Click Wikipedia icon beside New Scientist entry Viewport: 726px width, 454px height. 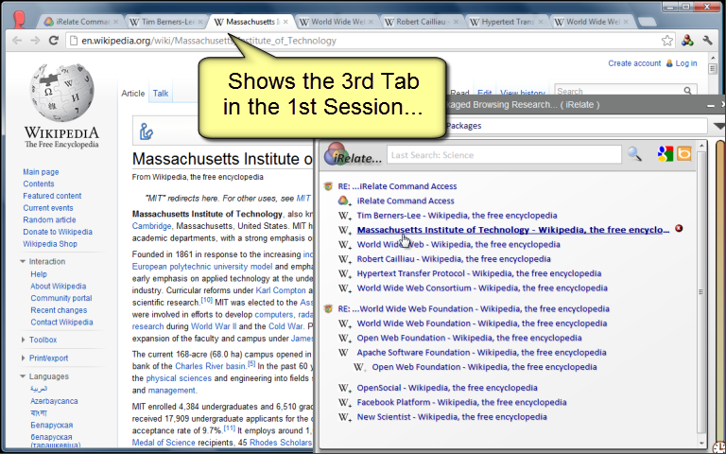[x=344, y=417]
